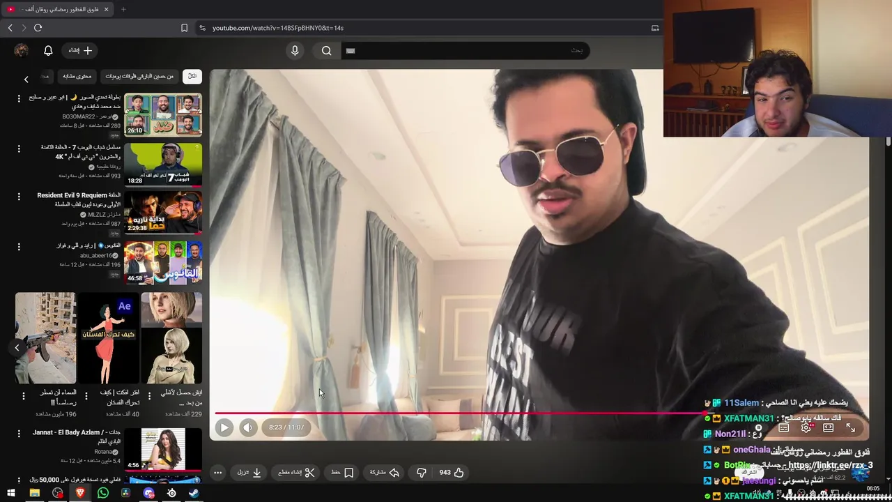Like the video showing 943 likes
Image resolution: width=892 pixels, height=502 pixels.
click(x=452, y=473)
